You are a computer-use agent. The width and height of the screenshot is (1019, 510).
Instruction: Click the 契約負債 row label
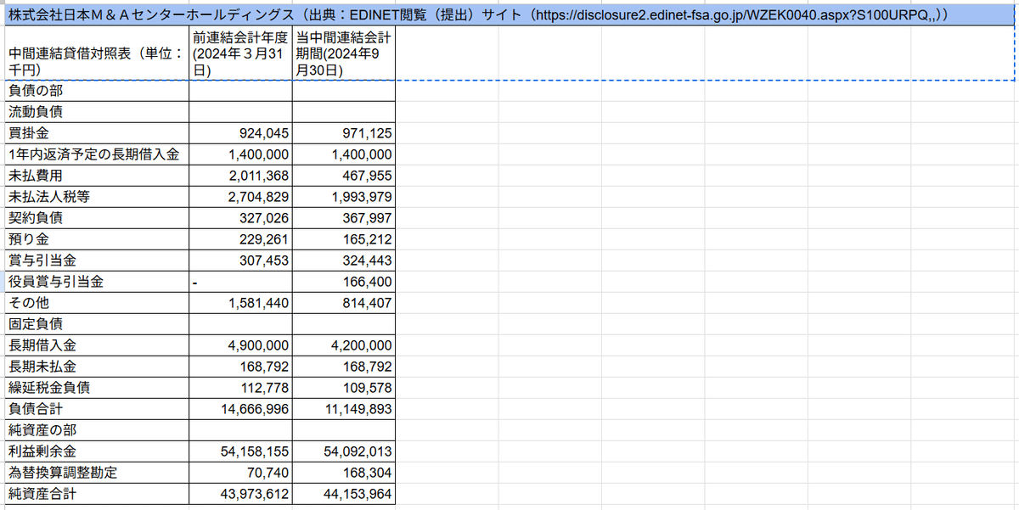96,218
